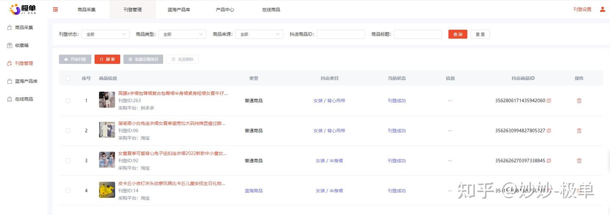610x215 pixels.
Task: Select the header select-all checkbox
Action: [68, 78]
